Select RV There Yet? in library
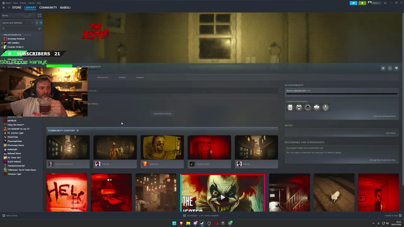The image size is (404, 227). (x=14, y=158)
